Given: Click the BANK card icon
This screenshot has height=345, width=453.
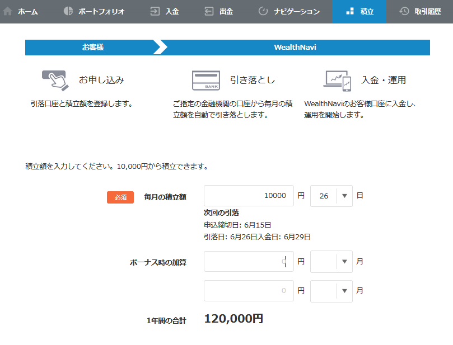Looking at the screenshot, I should pyautogui.click(x=206, y=81).
